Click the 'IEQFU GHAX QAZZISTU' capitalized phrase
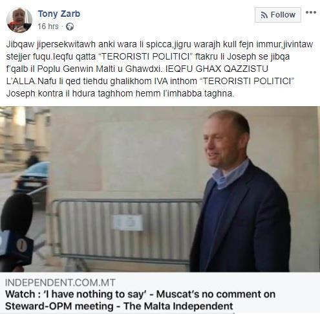 (217, 69)
